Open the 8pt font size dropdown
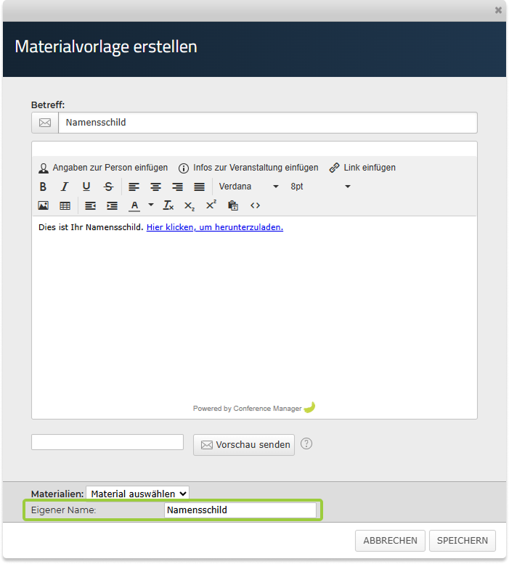The height and width of the screenshot is (564, 509). point(320,187)
